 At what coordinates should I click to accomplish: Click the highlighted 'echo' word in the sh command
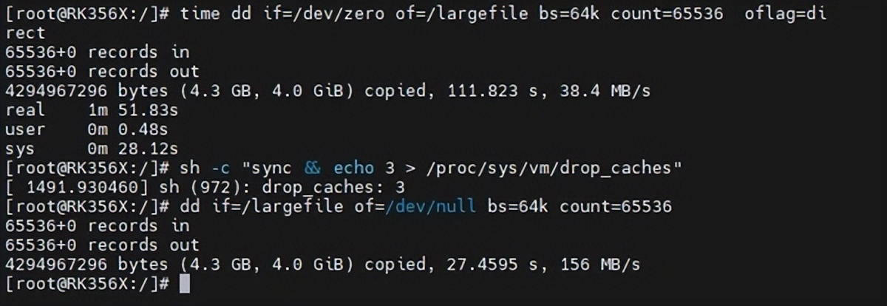pyautogui.click(x=355, y=168)
